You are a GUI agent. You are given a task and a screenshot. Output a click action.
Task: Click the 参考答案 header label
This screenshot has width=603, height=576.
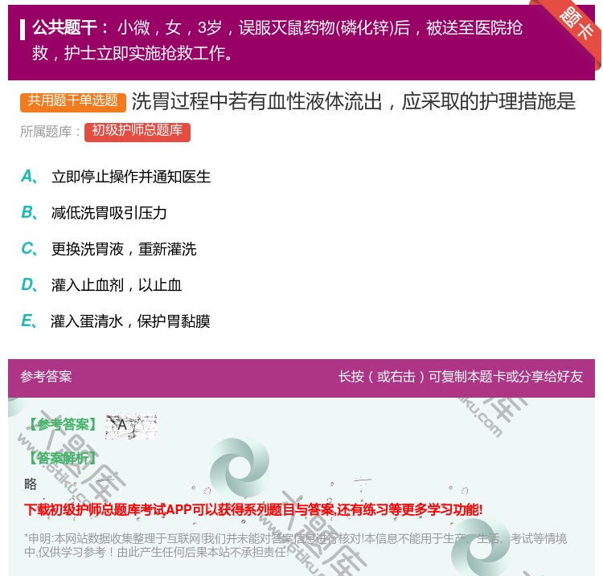pos(46,377)
